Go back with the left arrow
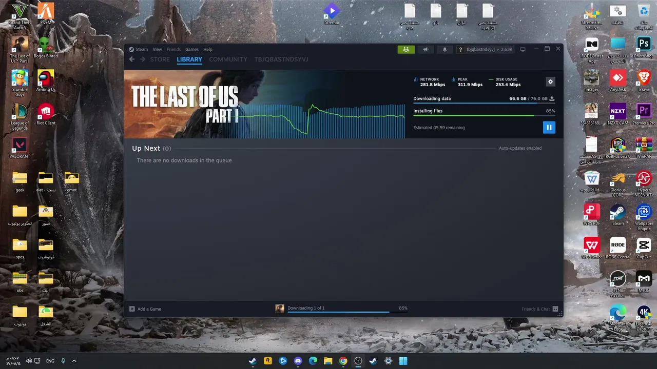The image size is (657, 369). (131, 59)
